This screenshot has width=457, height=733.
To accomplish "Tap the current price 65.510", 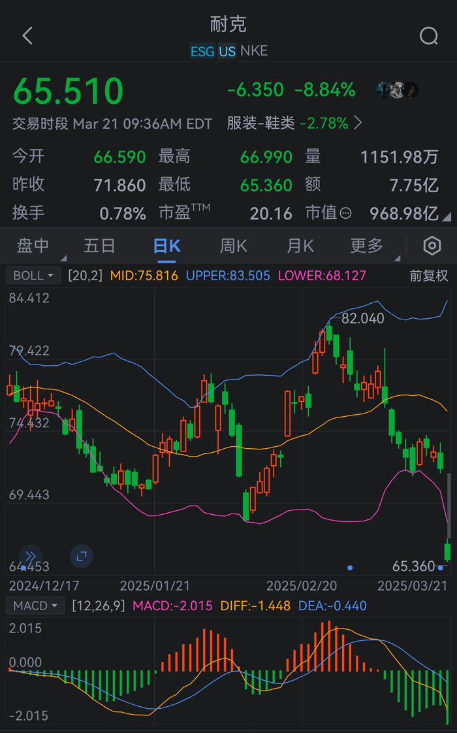I will click(68, 91).
